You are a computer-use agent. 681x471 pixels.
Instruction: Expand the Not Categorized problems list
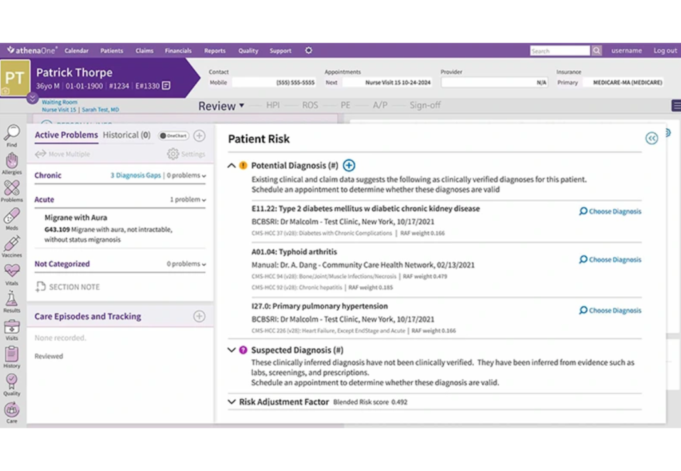tap(204, 264)
